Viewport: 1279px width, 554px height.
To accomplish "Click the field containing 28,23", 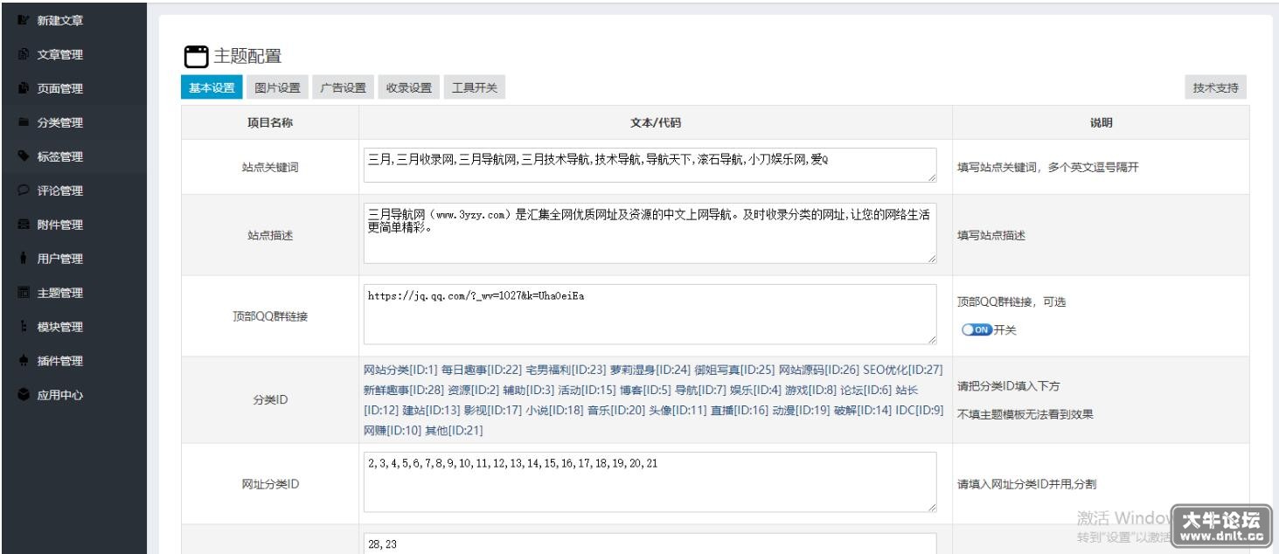I will click(x=650, y=544).
